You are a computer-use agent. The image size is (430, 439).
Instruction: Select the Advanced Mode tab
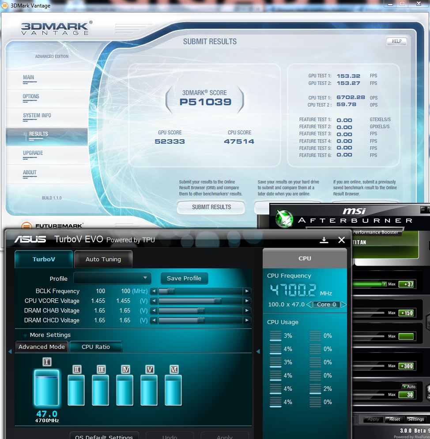[x=41, y=347]
